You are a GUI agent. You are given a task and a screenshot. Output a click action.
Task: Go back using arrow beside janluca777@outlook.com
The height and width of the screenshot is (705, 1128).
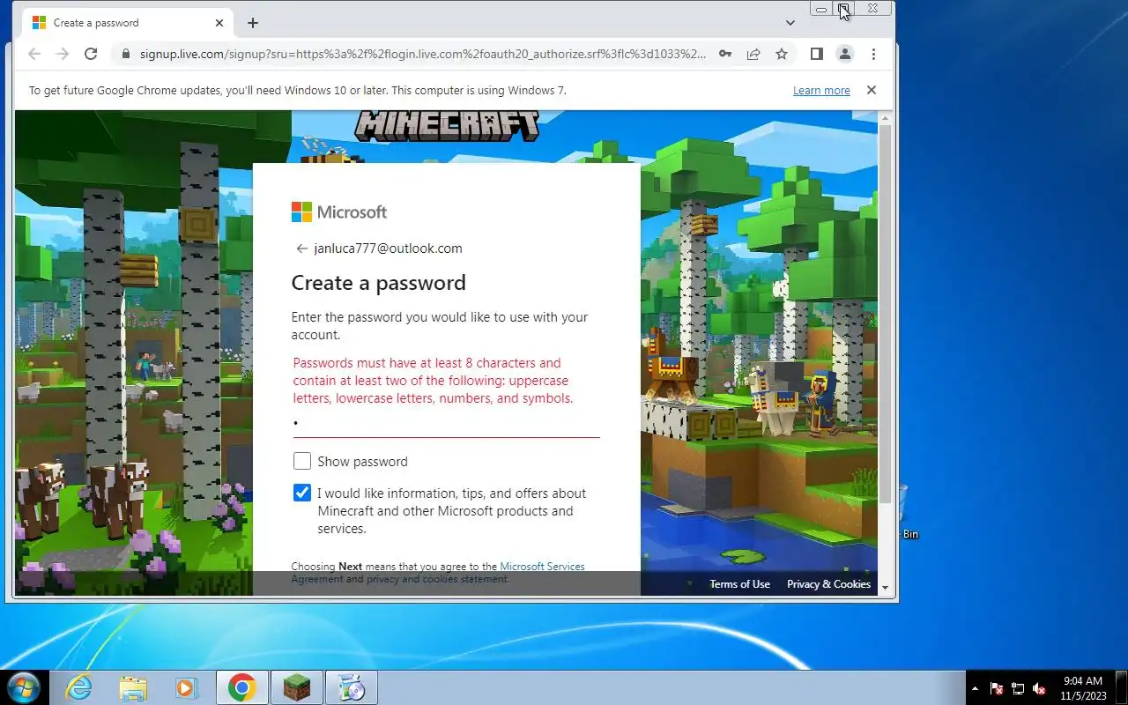301,249
